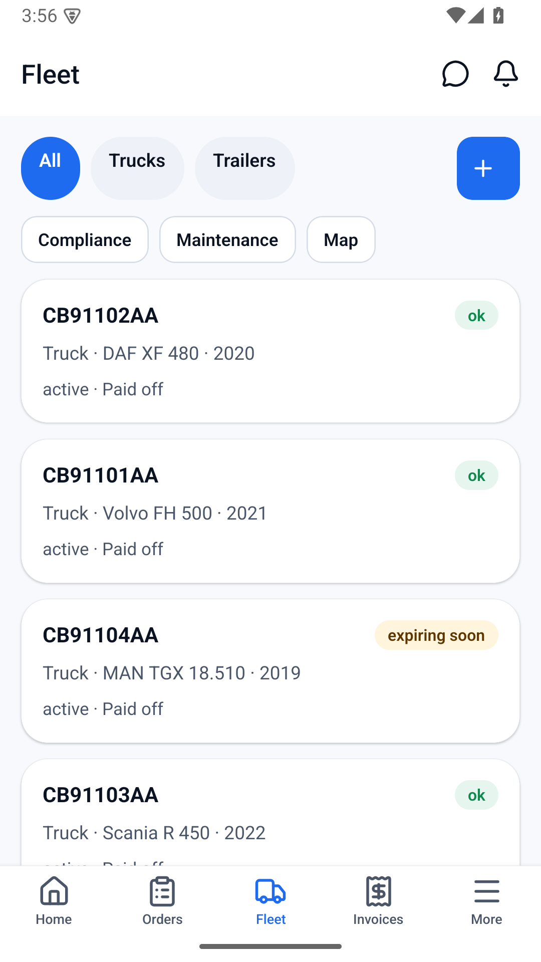Select Fleet in bottom navigation
541x962 pixels.
[x=270, y=901]
